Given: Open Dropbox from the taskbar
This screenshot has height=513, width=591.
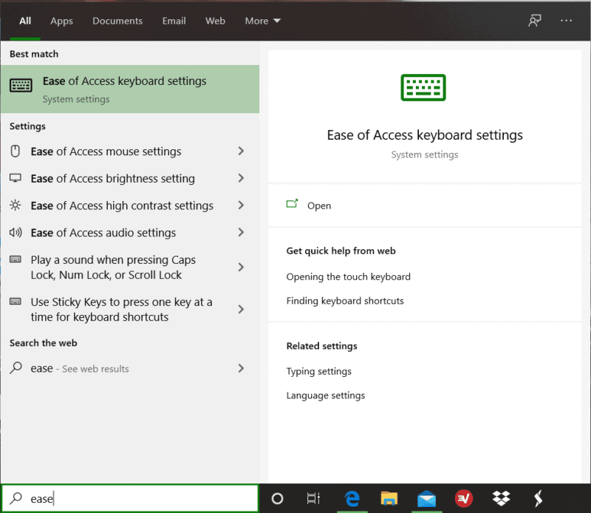Looking at the screenshot, I should (x=501, y=498).
